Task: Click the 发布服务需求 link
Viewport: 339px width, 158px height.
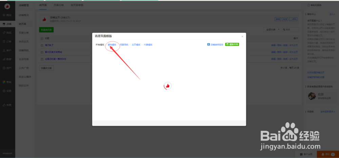Action: pos(327,111)
